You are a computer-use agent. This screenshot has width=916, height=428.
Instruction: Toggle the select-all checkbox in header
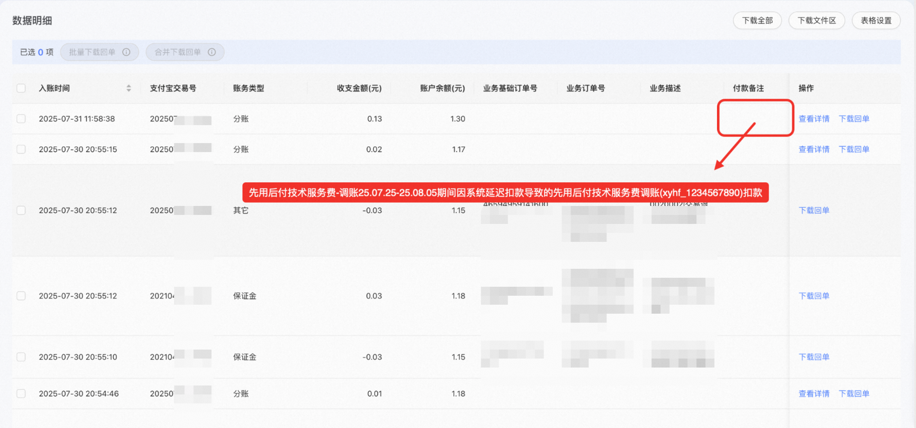tap(21, 88)
